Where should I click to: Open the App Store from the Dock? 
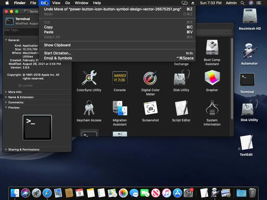(177, 193)
